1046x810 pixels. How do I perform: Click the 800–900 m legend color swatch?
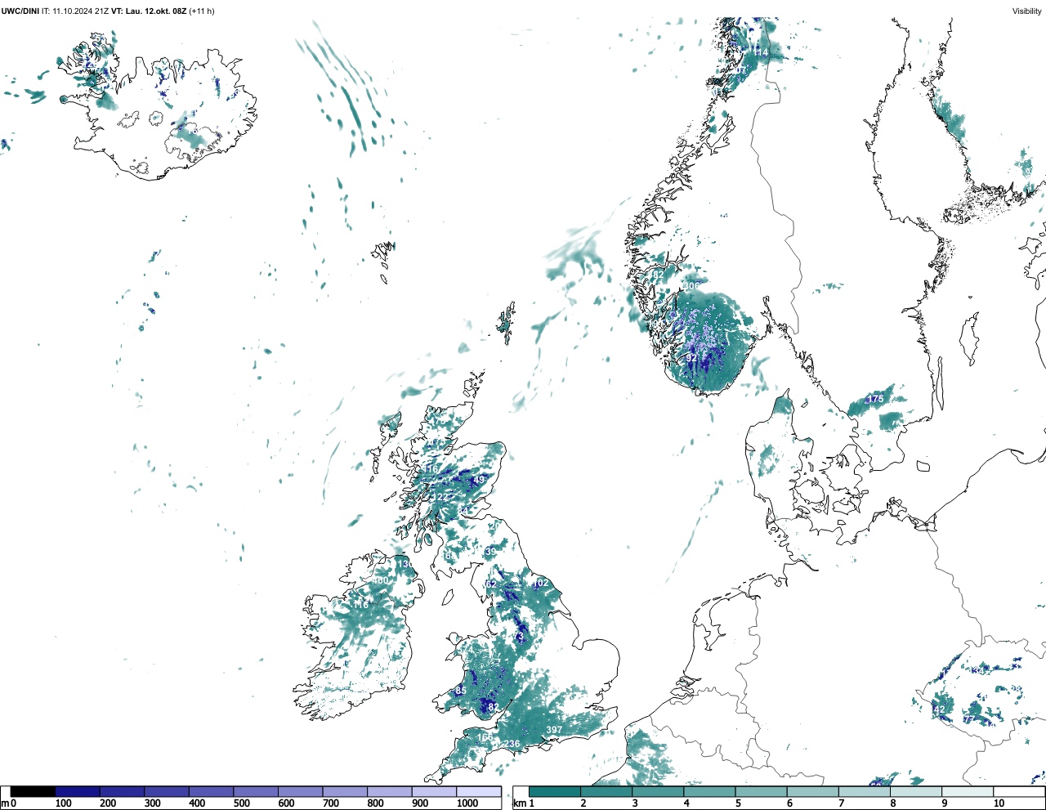pos(390,791)
